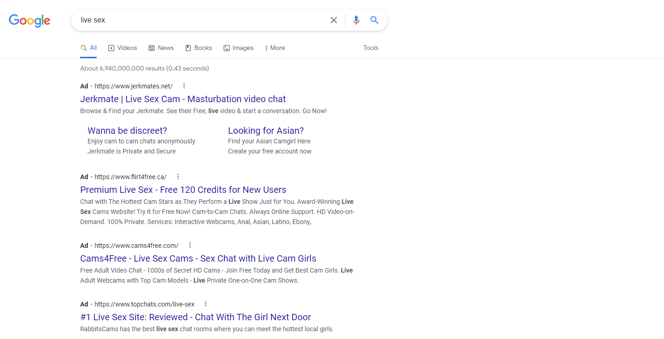Click the cams4free.com ad URL text
The image size is (664, 339).
pos(136,246)
